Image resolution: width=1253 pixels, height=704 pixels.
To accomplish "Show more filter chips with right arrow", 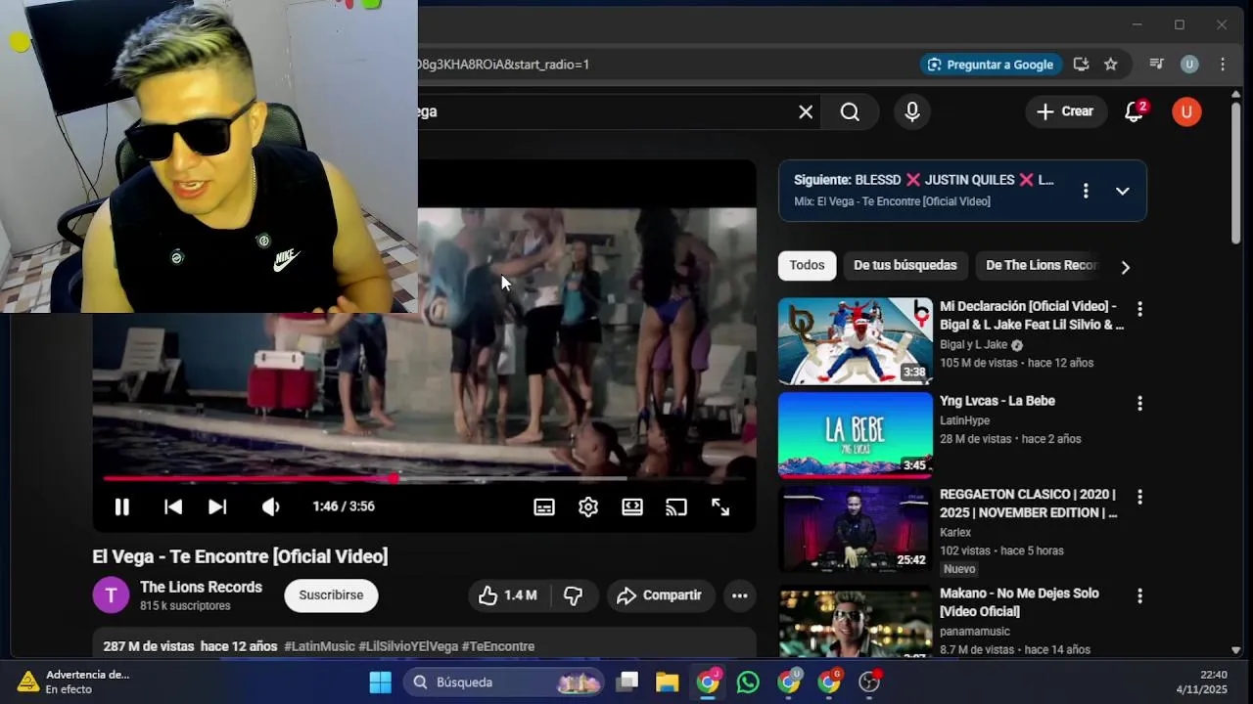I will tap(1125, 267).
